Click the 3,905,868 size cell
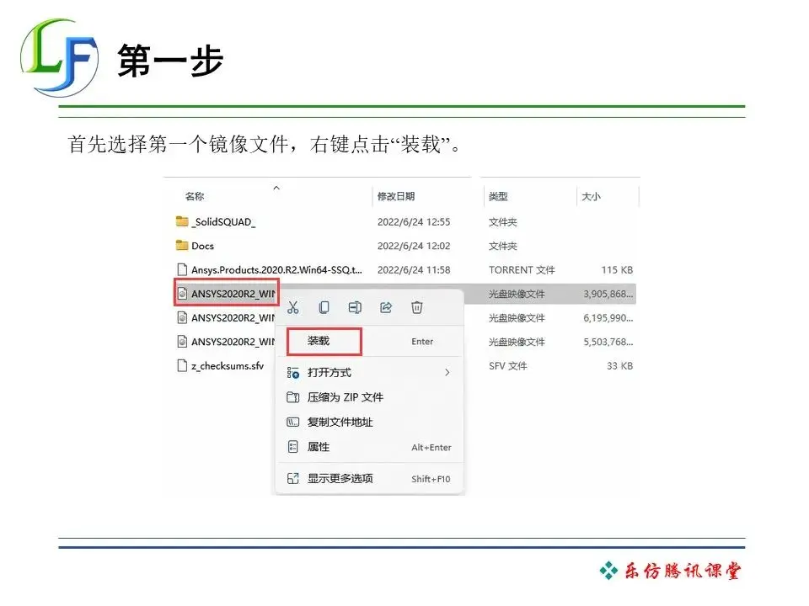 608,295
